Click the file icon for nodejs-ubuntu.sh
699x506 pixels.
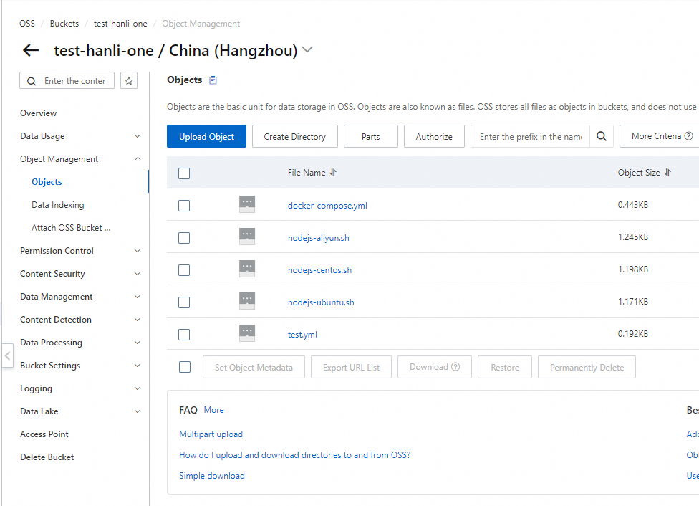coord(247,301)
